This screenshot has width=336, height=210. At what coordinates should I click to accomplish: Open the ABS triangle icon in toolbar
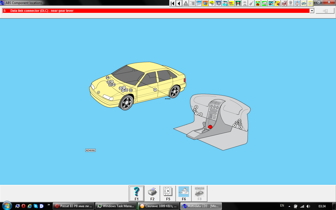(297, 3)
